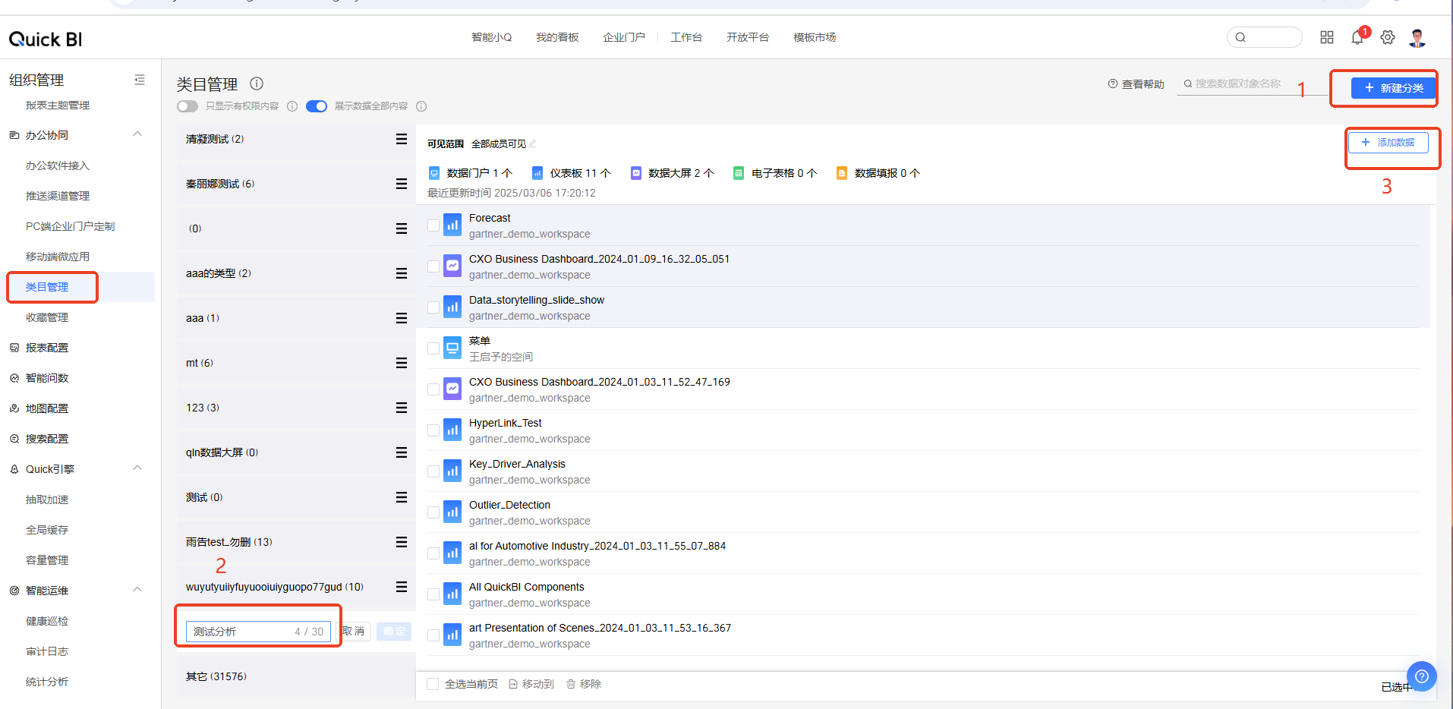The image size is (1453, 709).
Task: Toggle the 只显示有权限内容 switch
Action: click(x=188, y=106)
